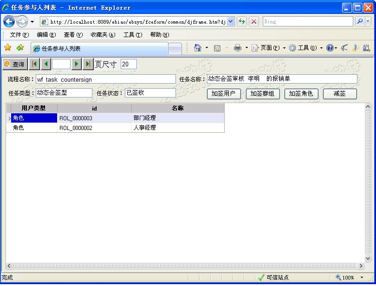376x286 pixels.
Task: Click the vertical scrollbar up arrow
Action: pyautogui.click(x=368, y=107)
